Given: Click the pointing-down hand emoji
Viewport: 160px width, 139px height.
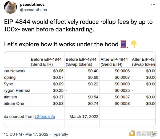Looking at the screenshot, I should pyautogui.click(x=134, y=44).
